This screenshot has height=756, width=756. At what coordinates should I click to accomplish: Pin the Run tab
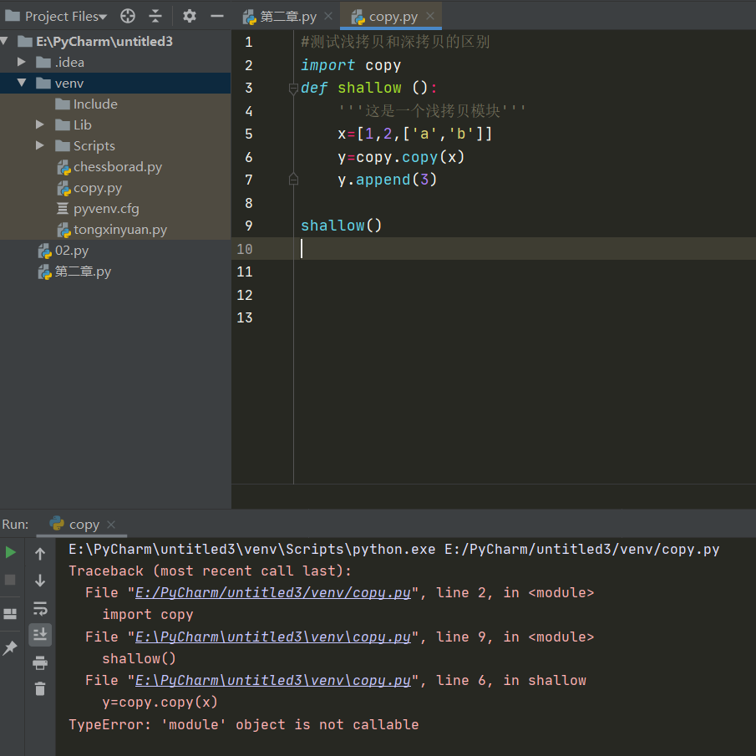[x=10, y=648]
